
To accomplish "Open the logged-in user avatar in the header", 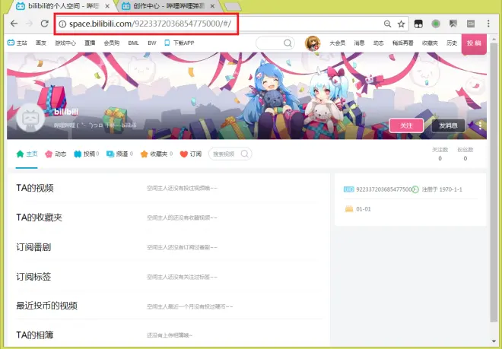I will [313, 43].
